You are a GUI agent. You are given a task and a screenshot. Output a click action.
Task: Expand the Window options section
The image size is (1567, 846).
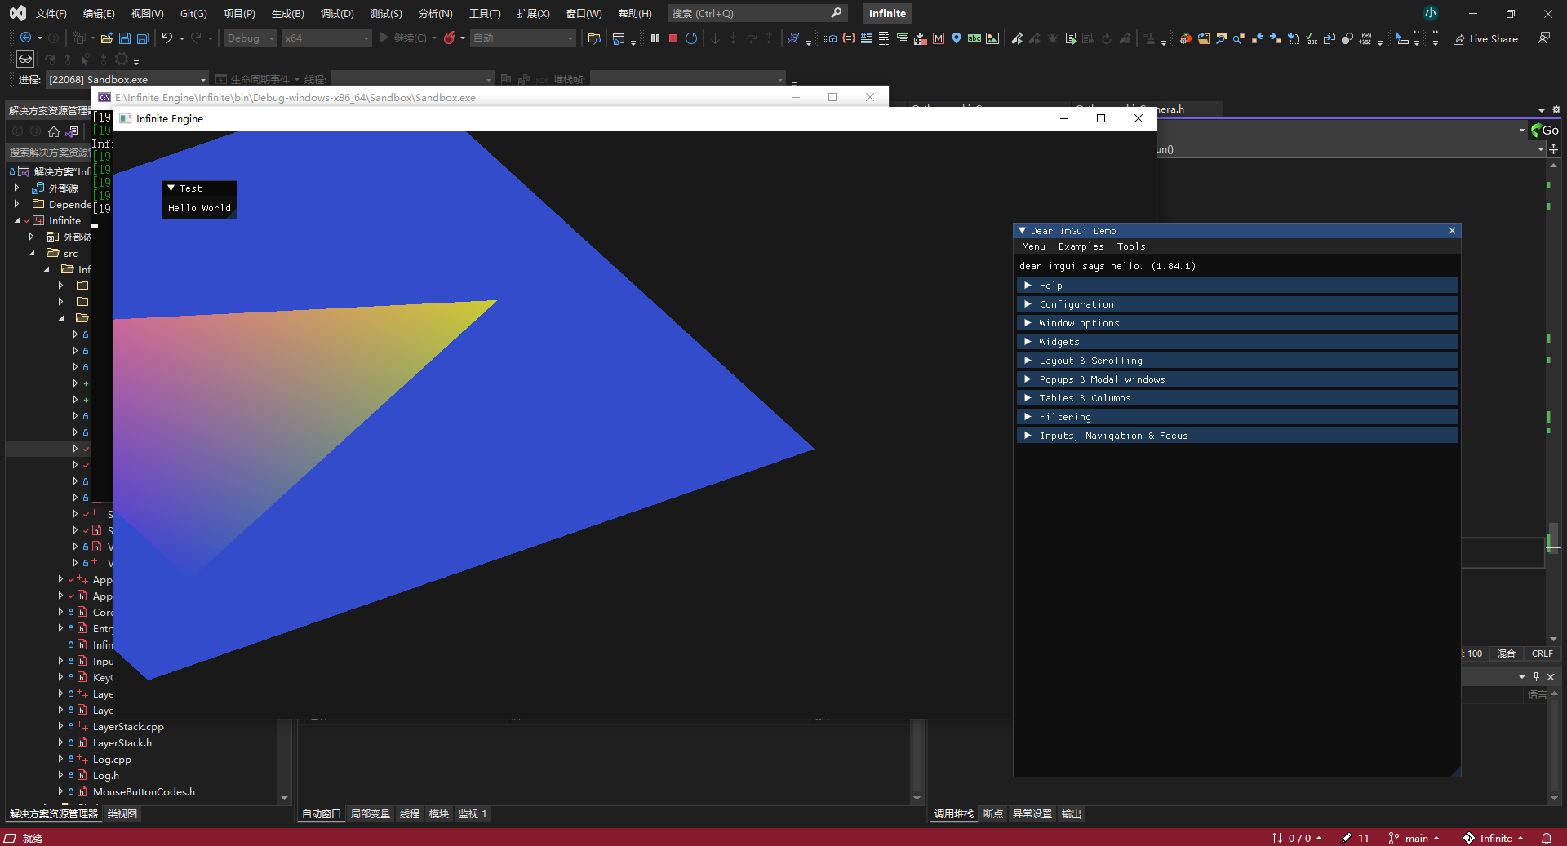1237,323
